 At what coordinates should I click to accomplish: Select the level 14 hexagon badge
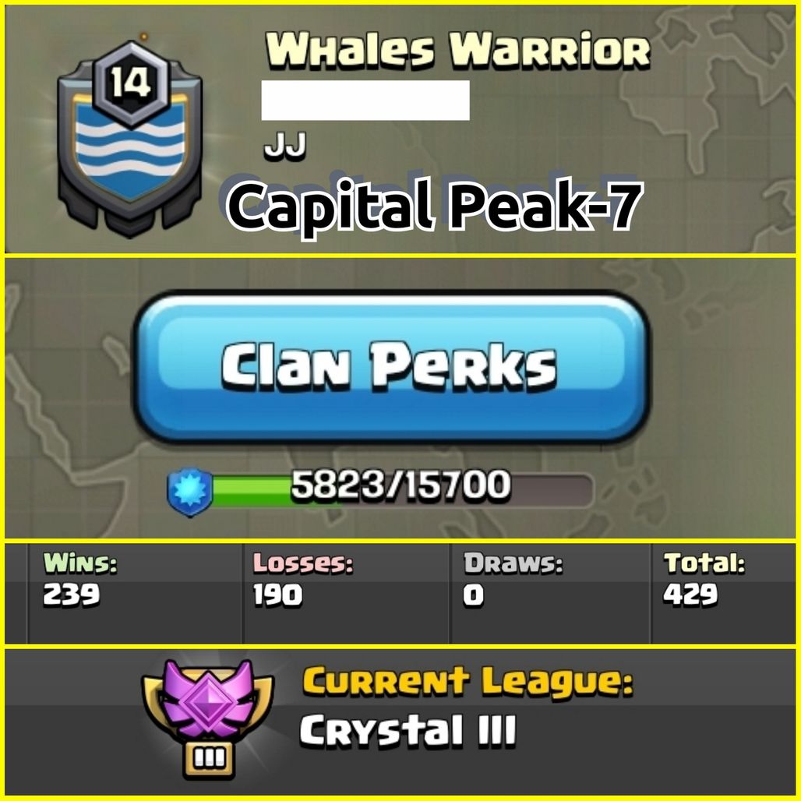(x=132, y=83)
